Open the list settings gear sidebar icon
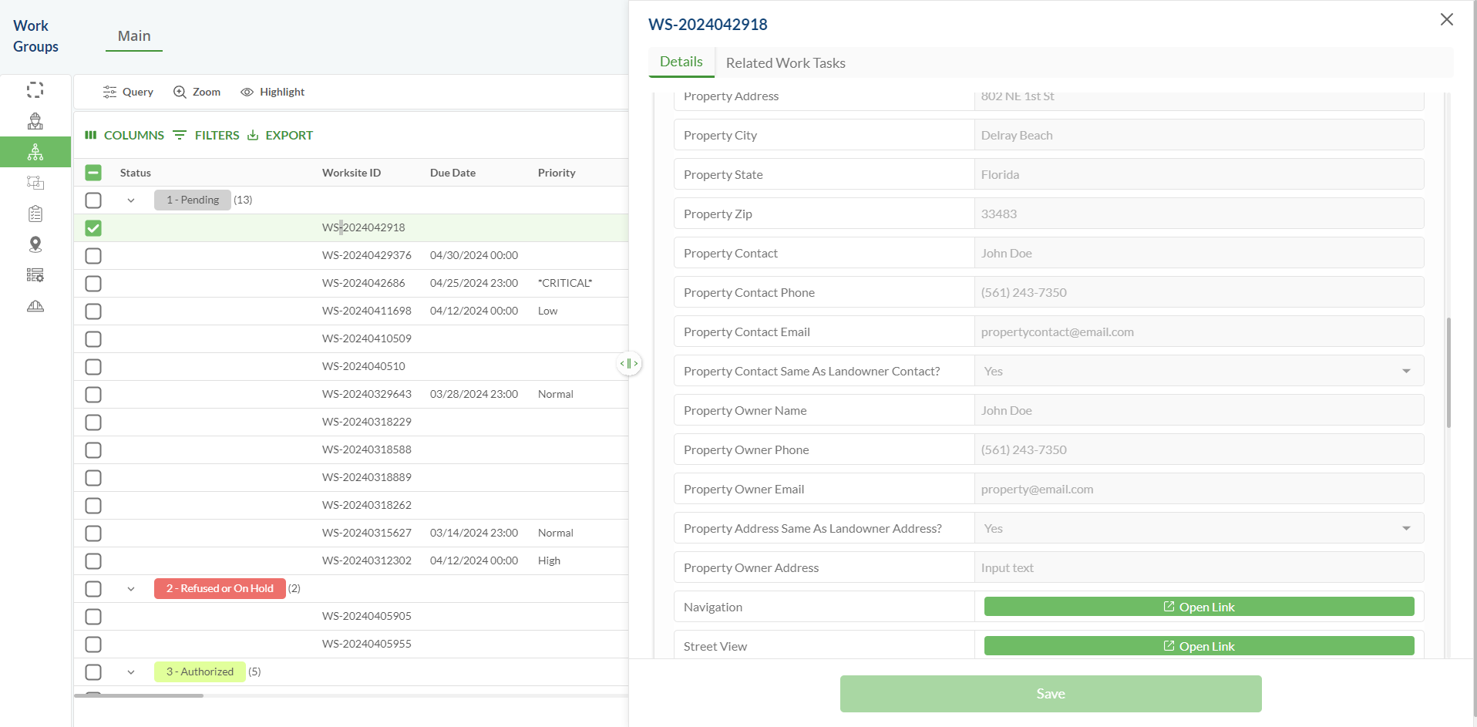This screenshot has height=727, width=1477. (35, 275)
